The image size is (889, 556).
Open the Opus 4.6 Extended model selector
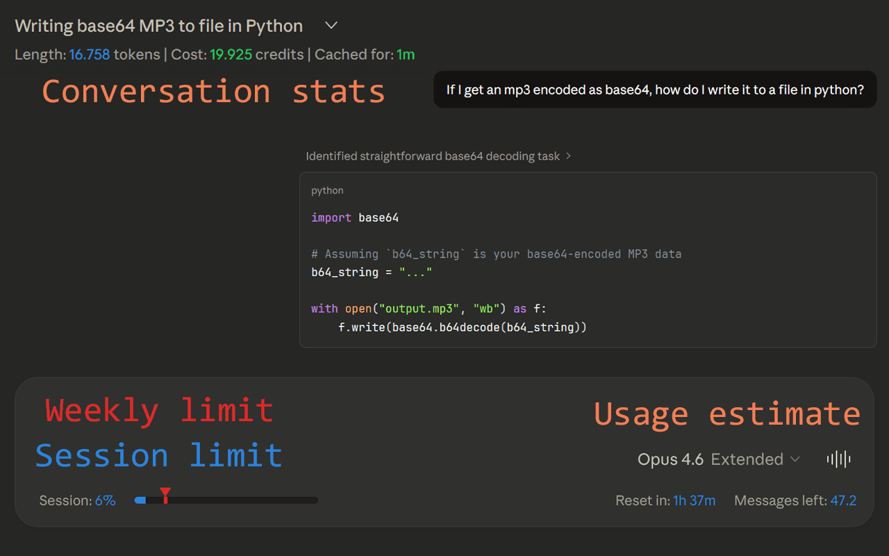(x=719, y=459)
